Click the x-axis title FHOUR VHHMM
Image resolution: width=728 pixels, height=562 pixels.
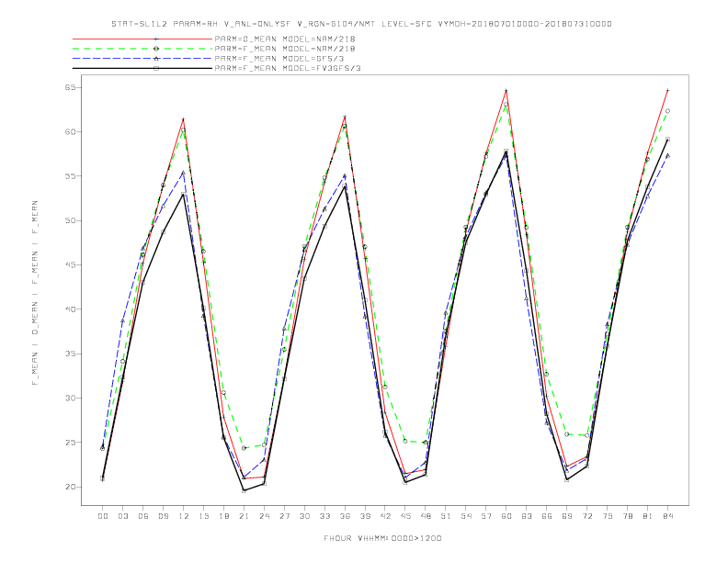[382, 538]
